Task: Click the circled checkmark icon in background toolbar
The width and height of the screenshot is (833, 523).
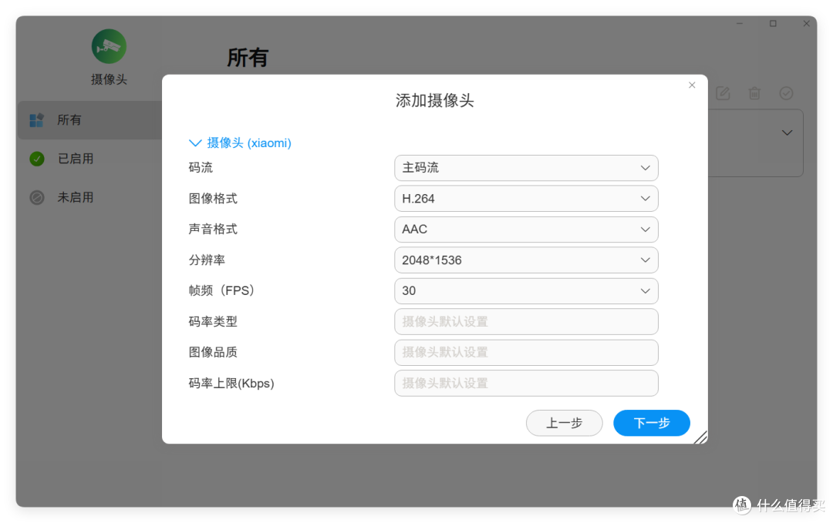Action: pyautogui.click(x=786, y=93)
